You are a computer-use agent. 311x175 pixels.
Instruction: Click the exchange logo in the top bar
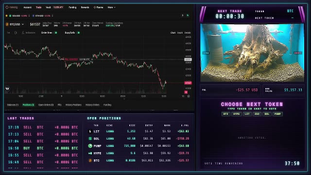click(12, 7)
